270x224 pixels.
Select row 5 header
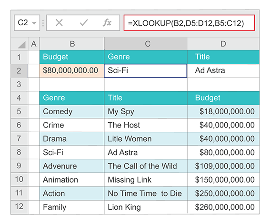(19, 112)
